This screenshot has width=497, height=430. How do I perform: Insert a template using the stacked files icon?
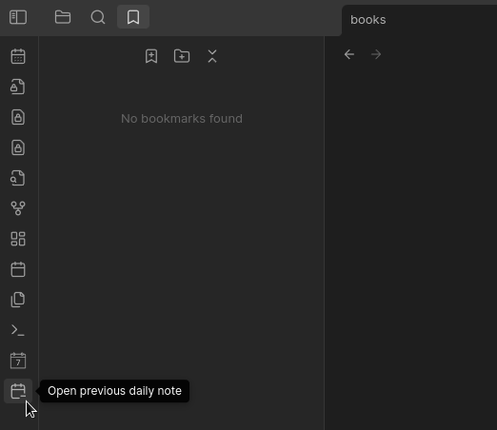click(18, 300)
